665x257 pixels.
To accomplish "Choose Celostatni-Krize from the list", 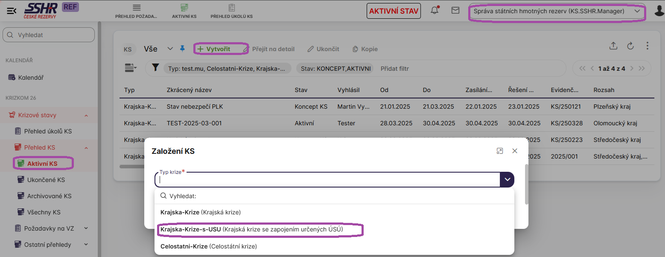I will pos(208,246).
